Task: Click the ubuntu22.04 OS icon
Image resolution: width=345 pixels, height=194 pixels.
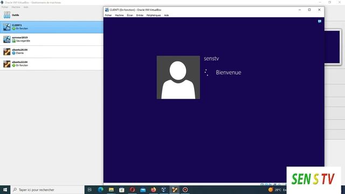Action: point(7,64)
